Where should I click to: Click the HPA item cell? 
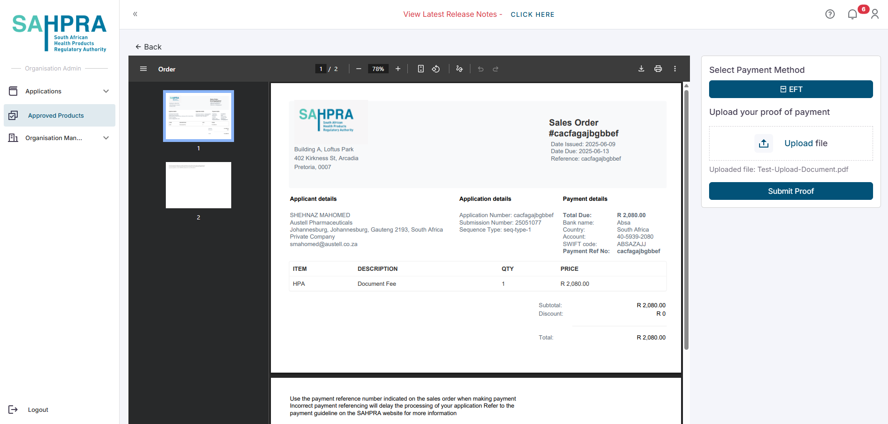coord(299,284)
